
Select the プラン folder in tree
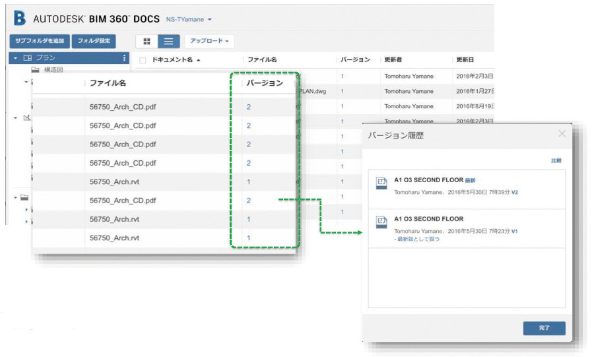click(69, 58)
